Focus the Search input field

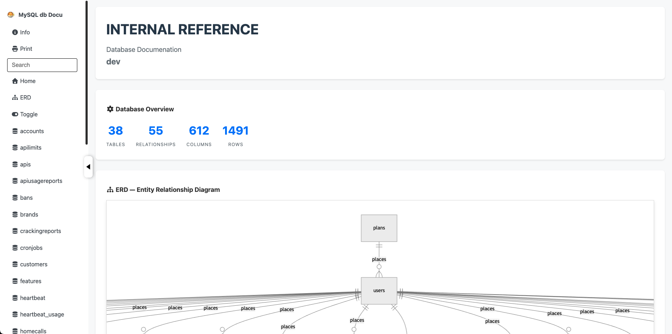[x=42, y=65]
